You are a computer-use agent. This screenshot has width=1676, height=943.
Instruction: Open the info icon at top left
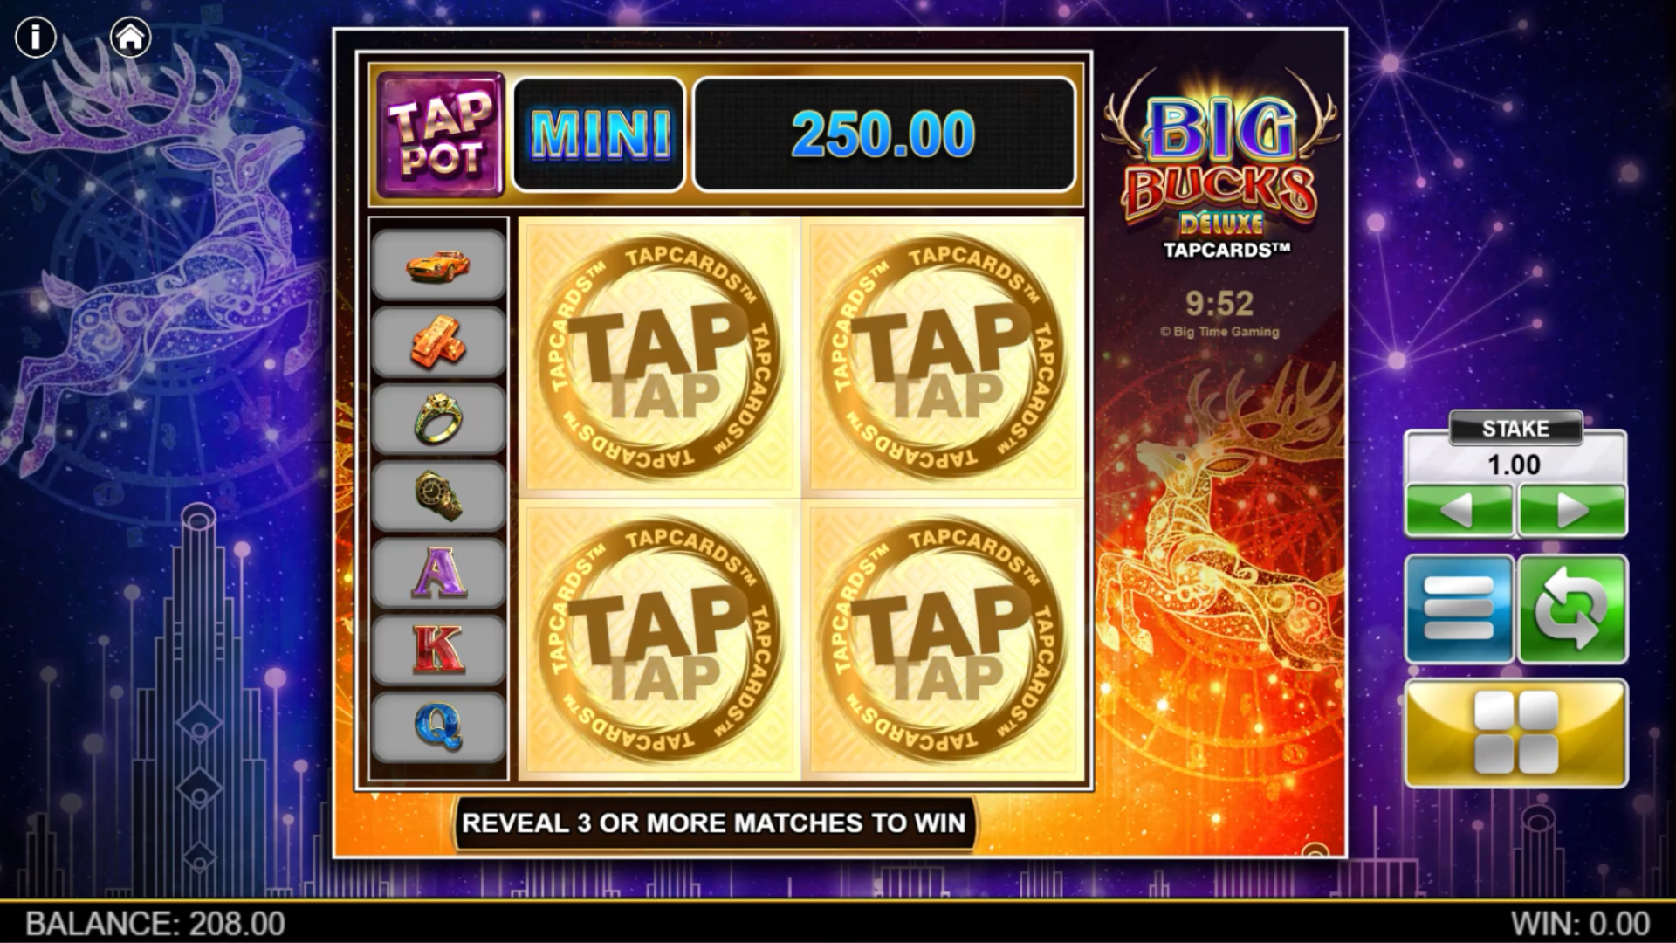tap(36, 38)
